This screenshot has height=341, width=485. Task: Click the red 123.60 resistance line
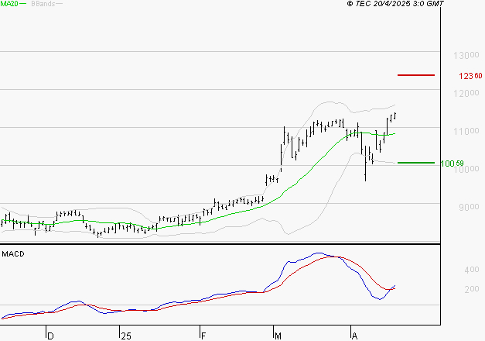(x=416, y=75)
